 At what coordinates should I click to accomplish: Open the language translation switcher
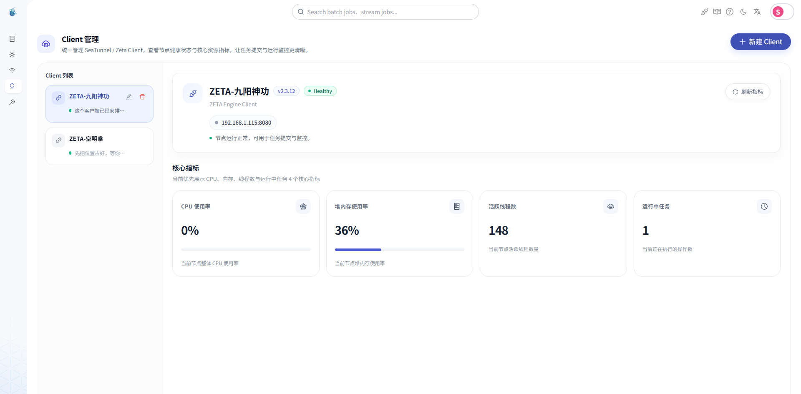coord(757,12)
